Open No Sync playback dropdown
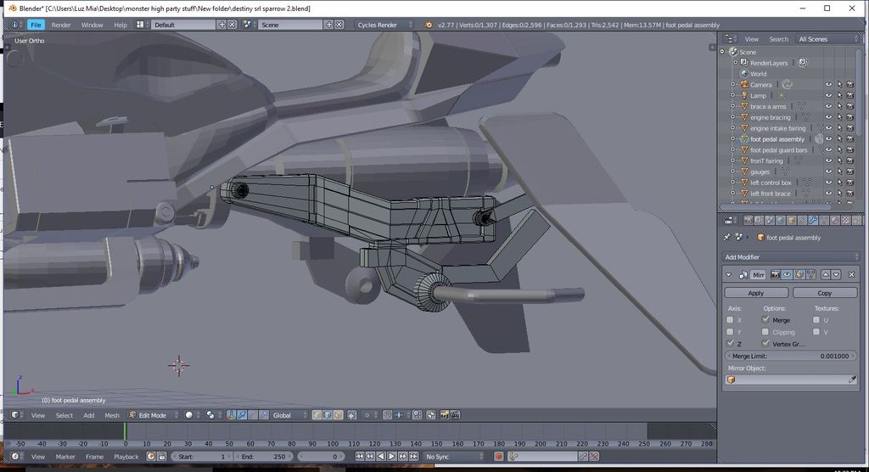 click(x=455, y=457)
